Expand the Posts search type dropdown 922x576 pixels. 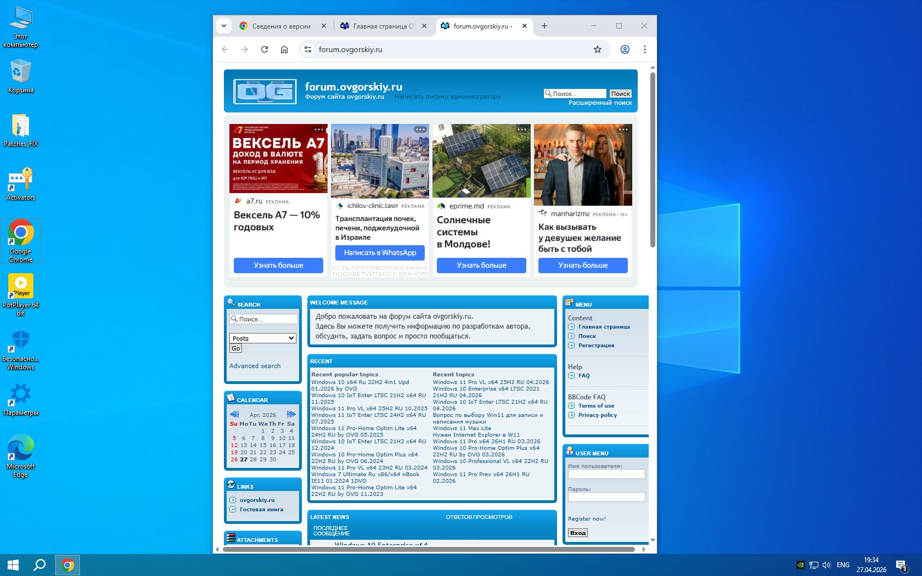pos(263,338)
